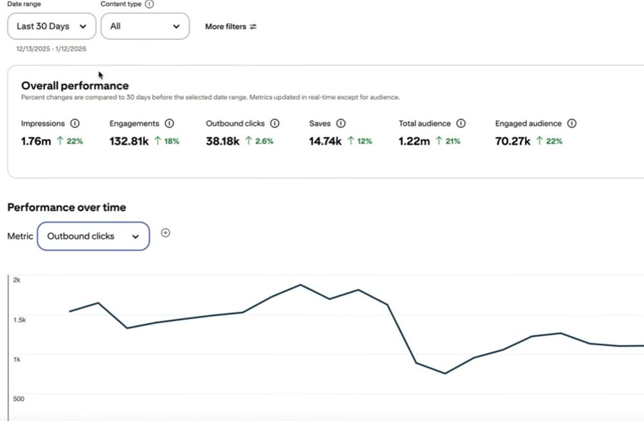Click the info icon next to Total audience

click(x=461, y=123)
